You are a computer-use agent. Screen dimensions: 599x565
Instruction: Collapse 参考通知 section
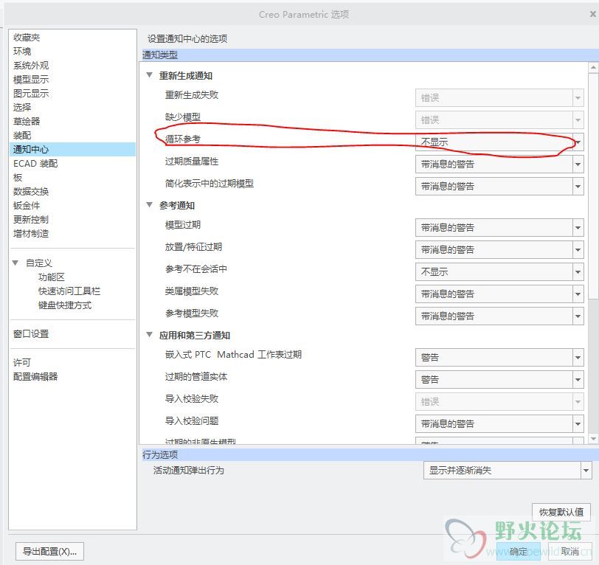coord(149,205)
